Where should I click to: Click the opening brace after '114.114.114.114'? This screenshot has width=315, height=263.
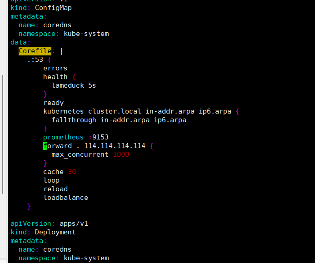click(152, 146)
